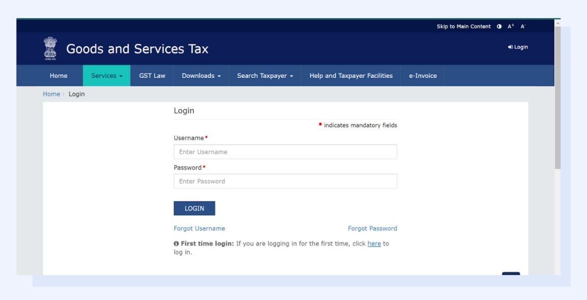The image size is (587, 300).
Task: Open the e-Invoice section
Action: coord(423,75)
